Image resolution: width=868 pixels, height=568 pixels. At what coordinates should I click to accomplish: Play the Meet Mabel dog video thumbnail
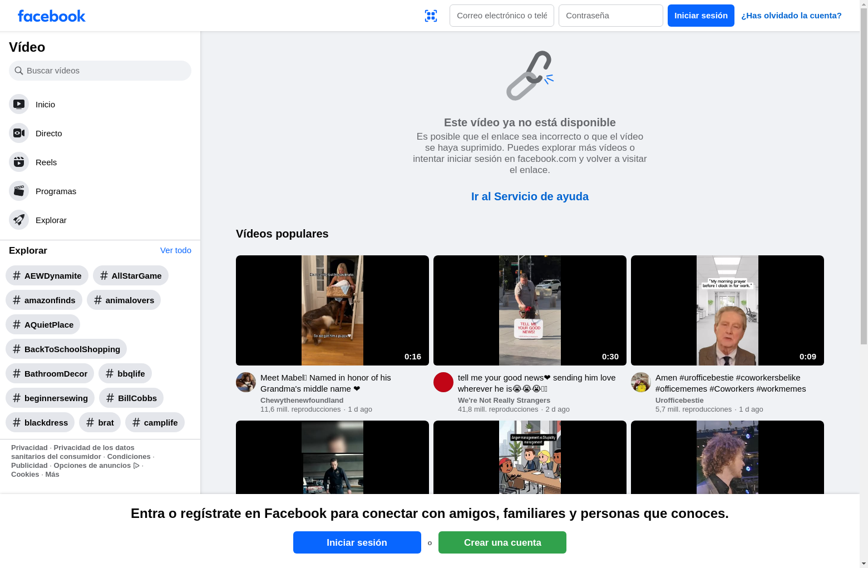coord(332,310)
